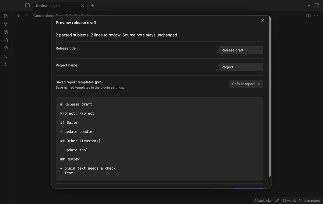This screenshot has width=323, height=204.
Task: Open the note's more options menu
Action: point(316,16)
